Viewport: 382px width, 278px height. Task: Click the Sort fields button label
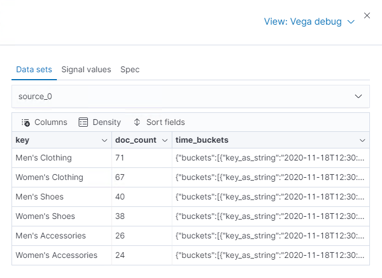(x=165, y=122)
